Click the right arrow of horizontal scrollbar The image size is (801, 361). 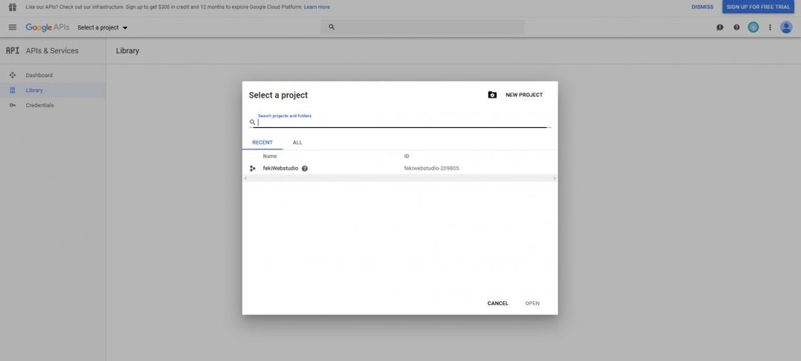pyautogui.click(x=555, y=178)
